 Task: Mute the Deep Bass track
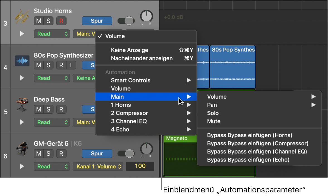(39, 109)
